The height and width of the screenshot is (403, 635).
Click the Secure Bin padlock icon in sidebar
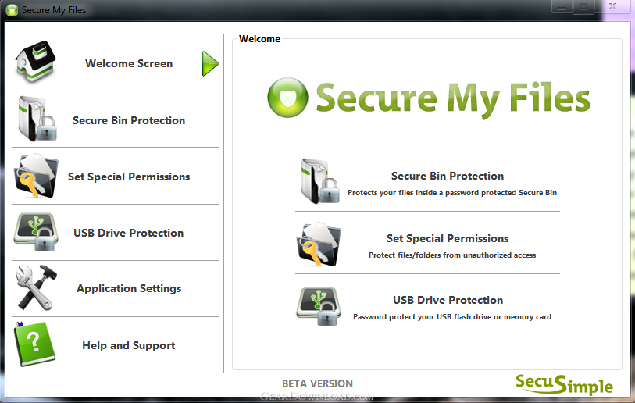(37, 119)
